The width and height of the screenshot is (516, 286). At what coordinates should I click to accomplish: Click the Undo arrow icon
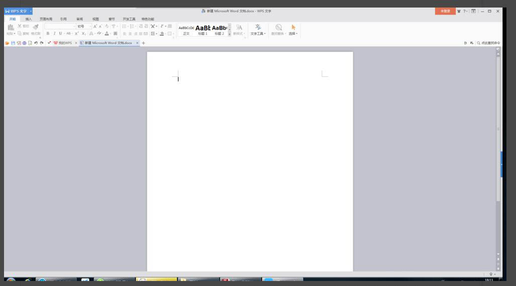click(36, 43)
